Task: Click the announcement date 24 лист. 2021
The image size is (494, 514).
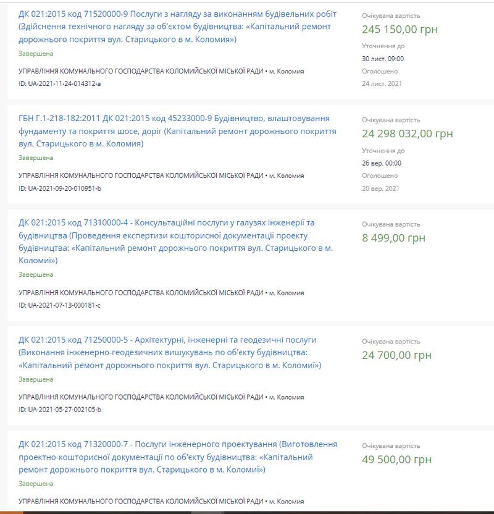Action: coord(382,83)
